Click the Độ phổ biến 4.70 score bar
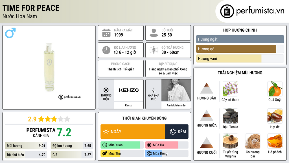The width and height of the screenshot is (289, 163). (26, 155)
